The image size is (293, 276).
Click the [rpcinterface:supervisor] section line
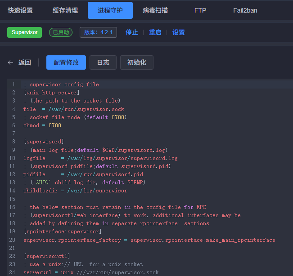point(63,231)
